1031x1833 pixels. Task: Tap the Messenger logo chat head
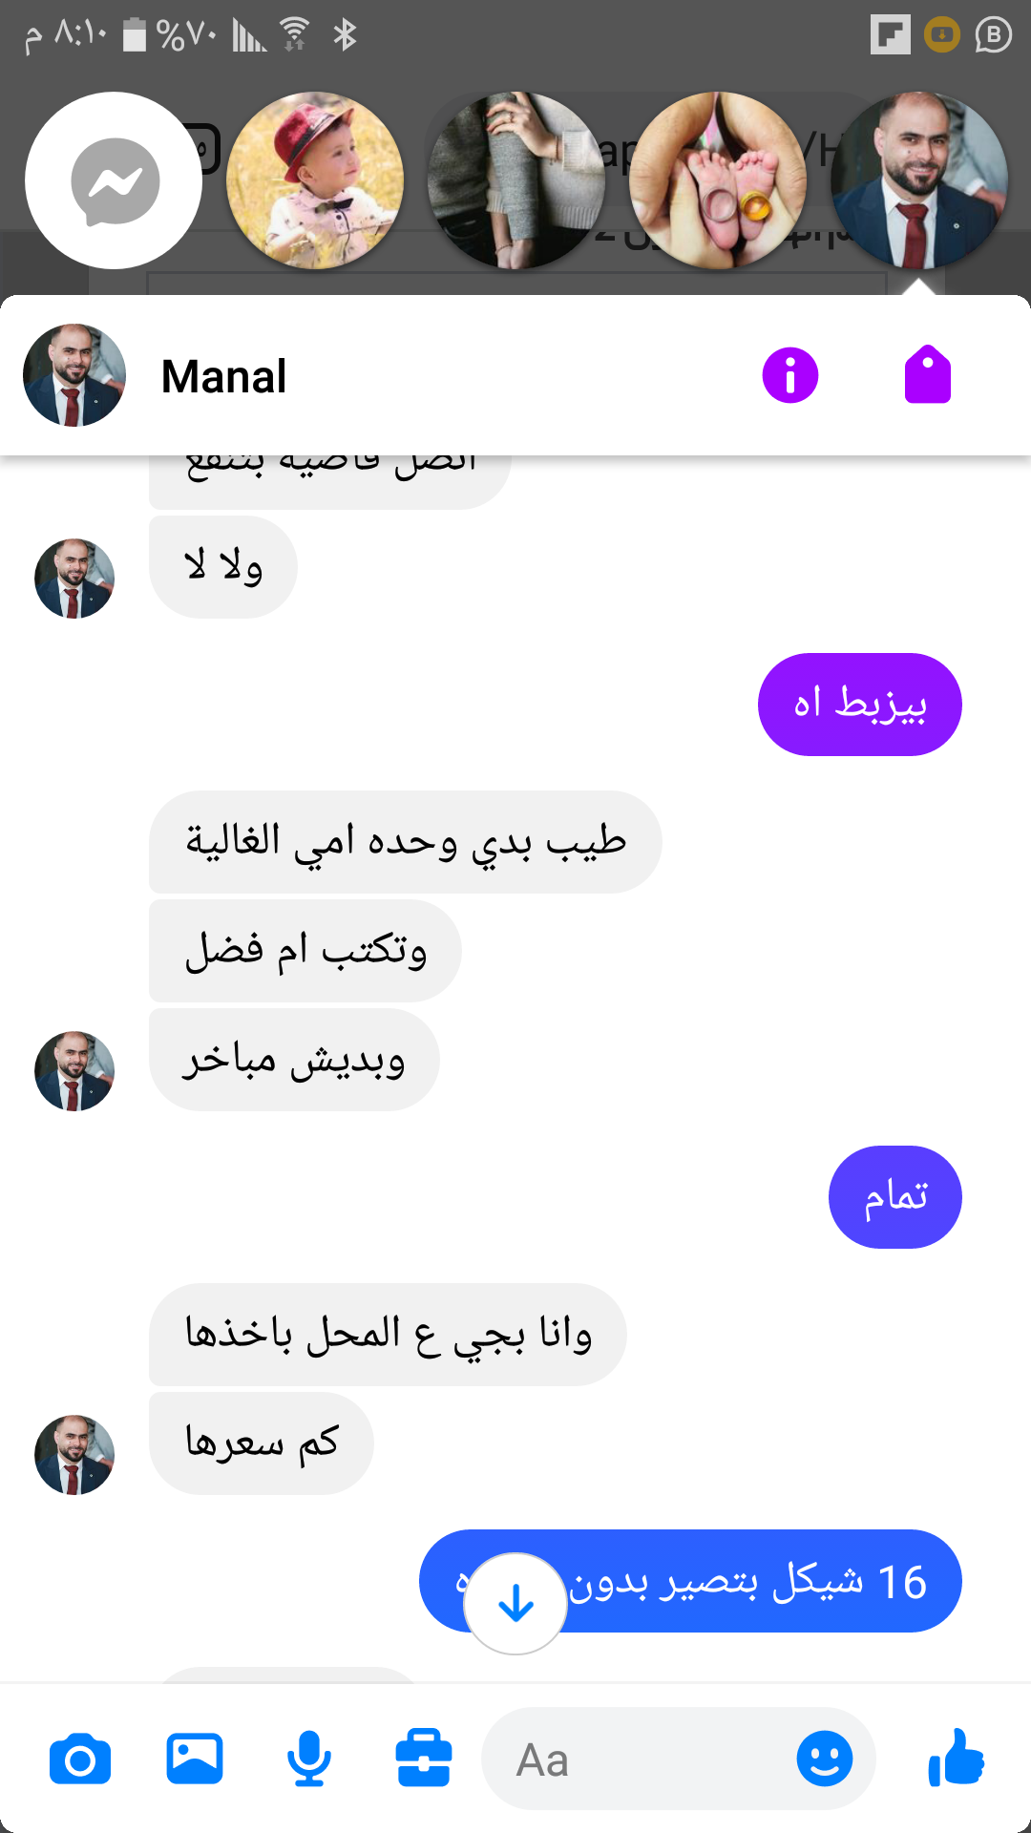coord(114,180)
